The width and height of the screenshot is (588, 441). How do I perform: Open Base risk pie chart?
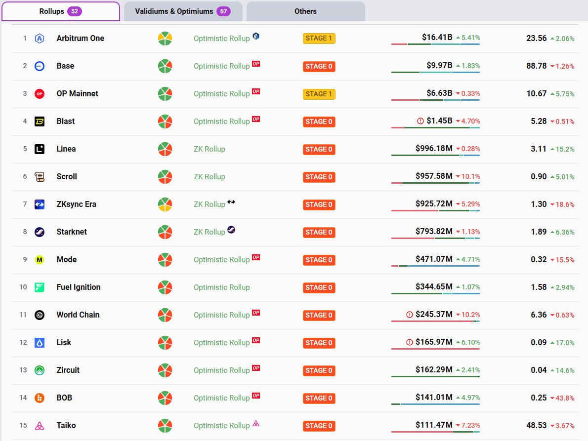pyautogui.click(x=165, y=66)
